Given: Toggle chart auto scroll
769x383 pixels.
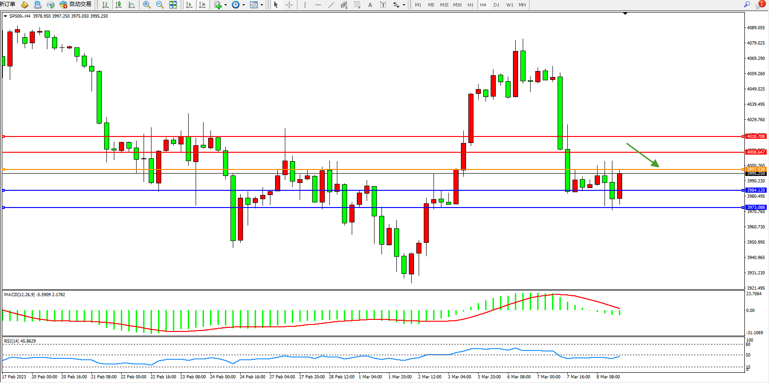Looking at the screenshot, I should point(189,5).
